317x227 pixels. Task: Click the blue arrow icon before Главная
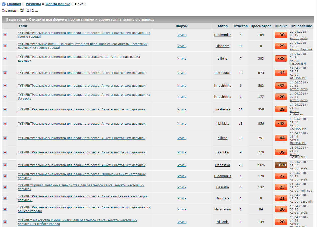[4, 4]
